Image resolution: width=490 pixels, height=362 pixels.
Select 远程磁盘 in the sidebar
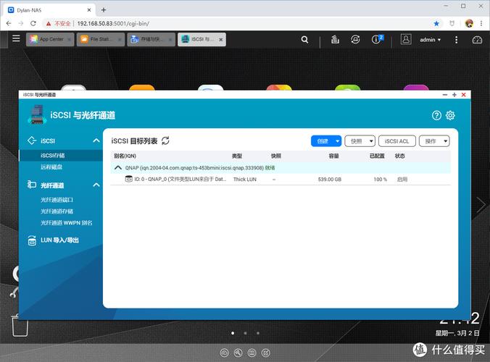point(51,167)
